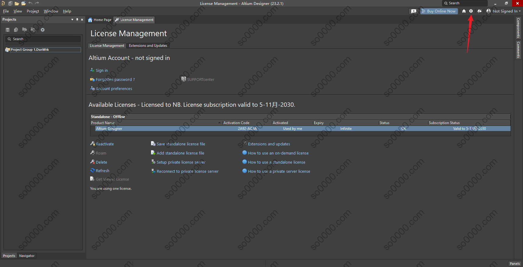The image size is (523, 267).
Task: Click the Undo arrow icon
Action: click(x=30, y=3)
